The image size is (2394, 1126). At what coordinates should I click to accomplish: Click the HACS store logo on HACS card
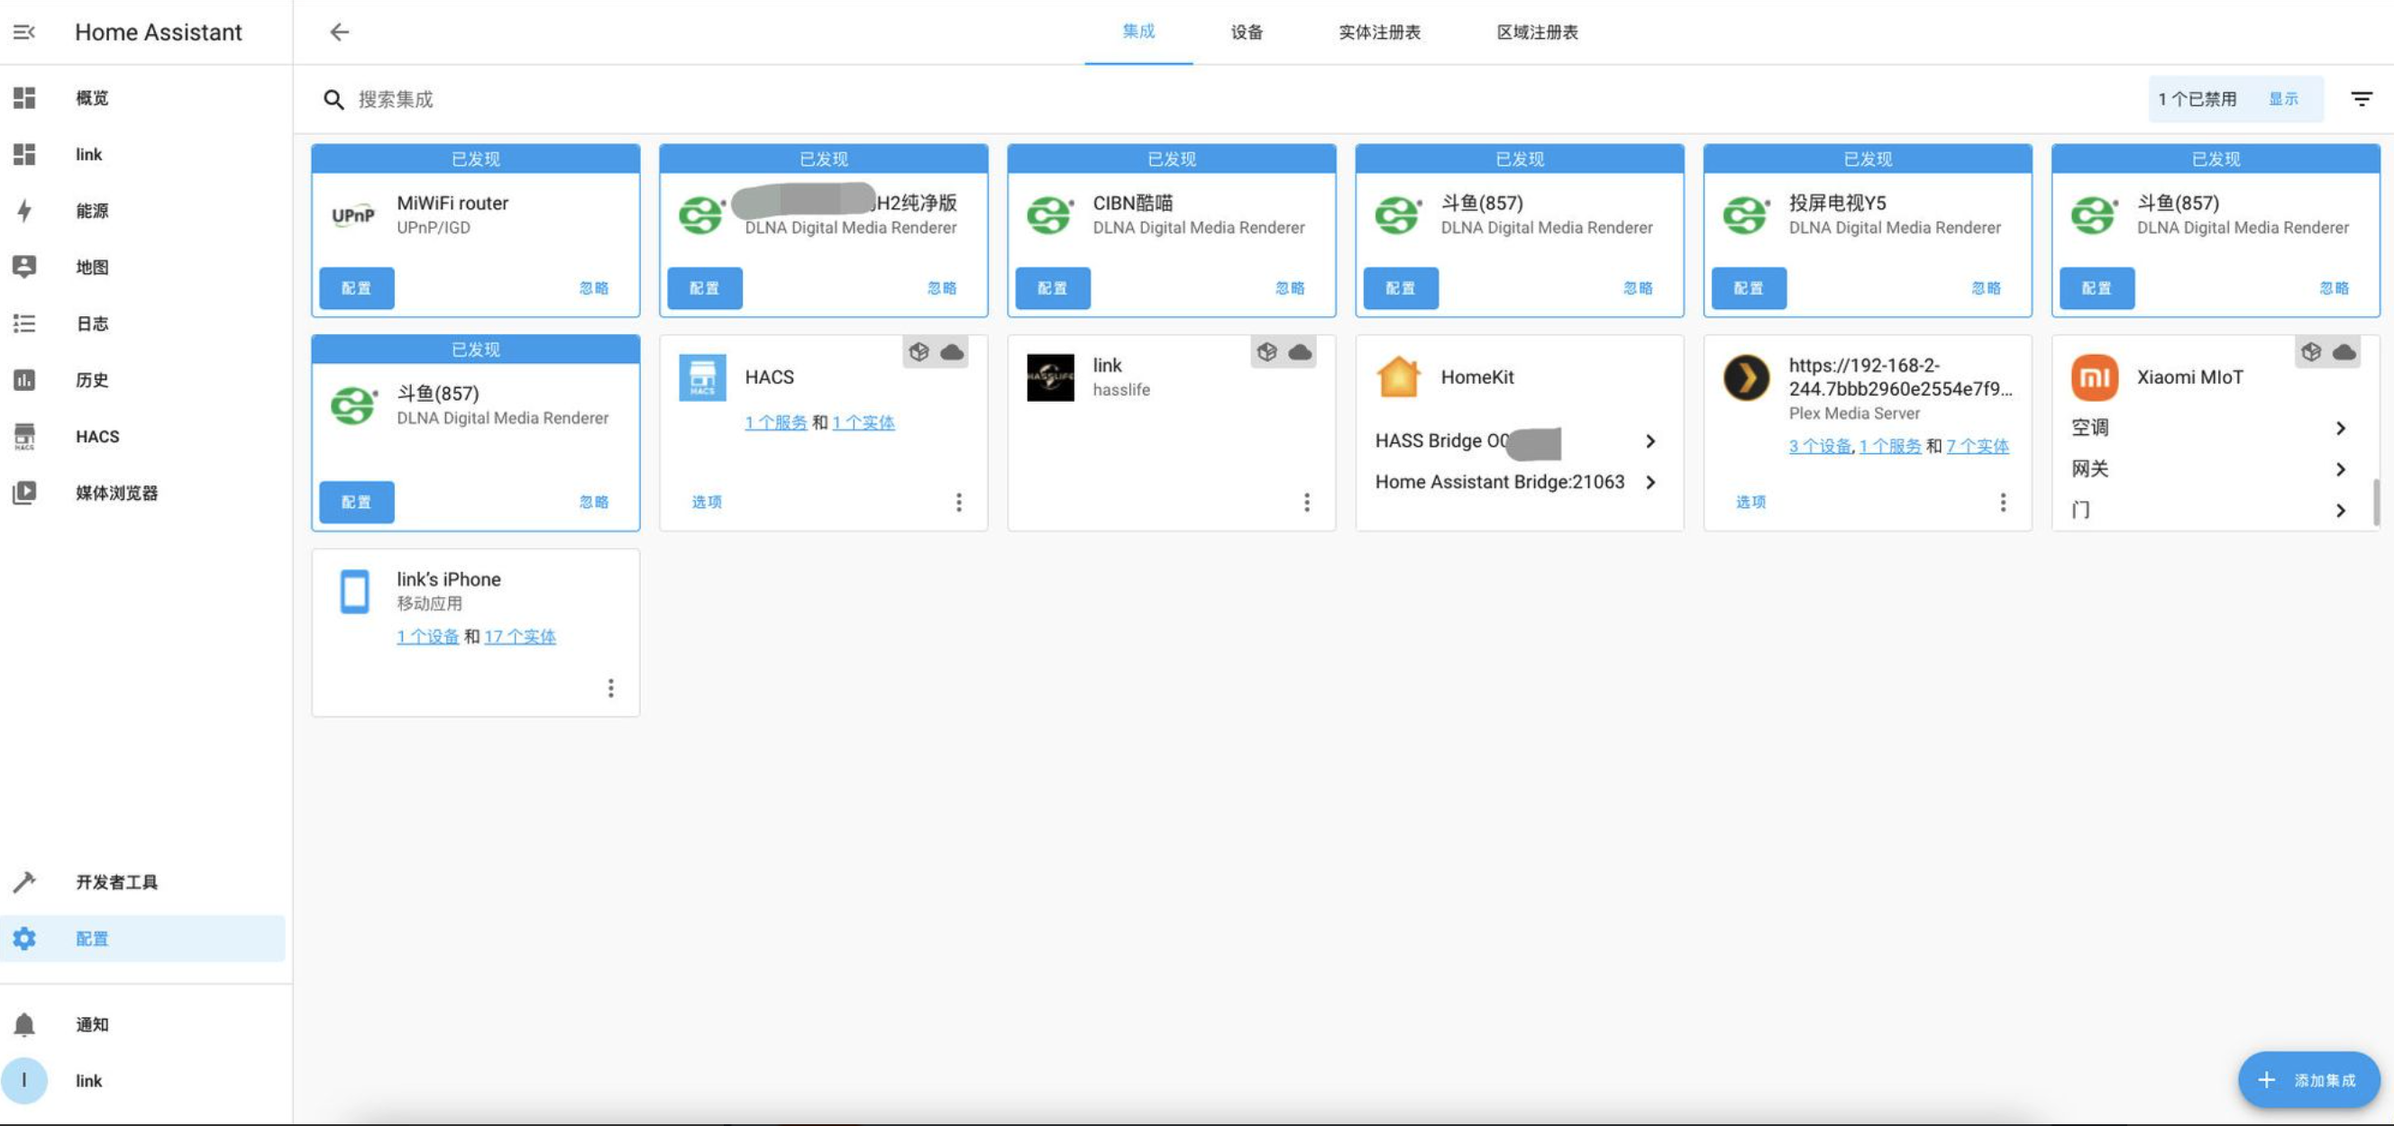coord(702,377)
